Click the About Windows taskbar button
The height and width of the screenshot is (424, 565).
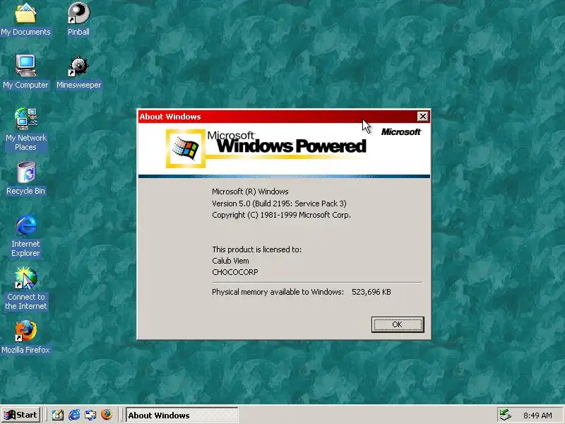[182, 416]
